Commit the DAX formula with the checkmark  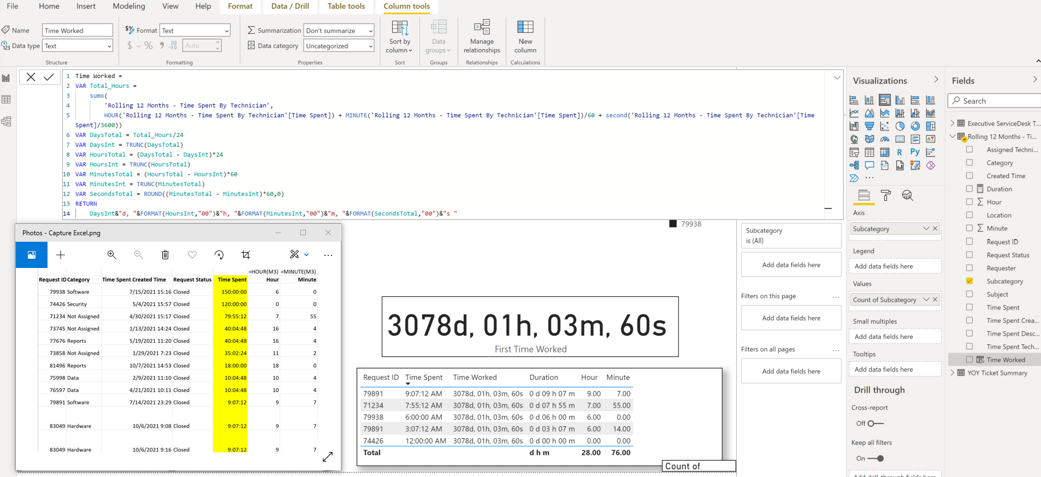(49, 77)
